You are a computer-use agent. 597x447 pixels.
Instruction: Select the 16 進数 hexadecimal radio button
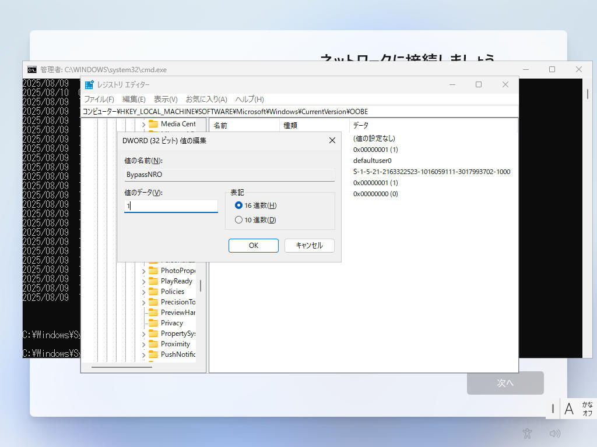(x=238, y=205)
